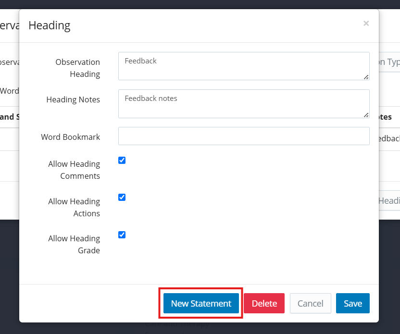This screenshot has height=334, width=400.
Task: Select the Heading Notes label text
Action: tap(73, 99)
